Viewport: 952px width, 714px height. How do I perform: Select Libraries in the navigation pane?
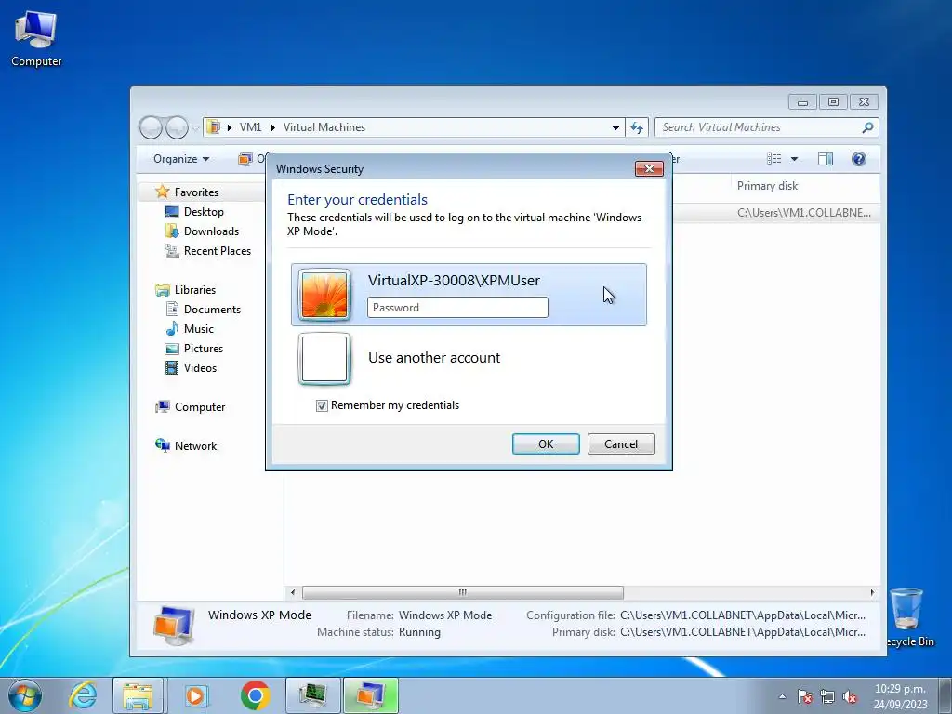pos(195,290)
